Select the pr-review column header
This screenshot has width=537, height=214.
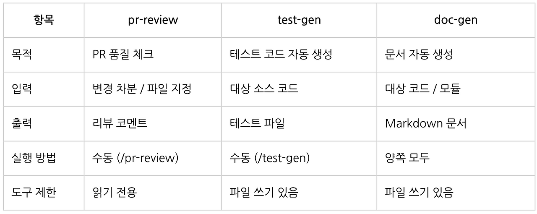[x=153, y=20]
